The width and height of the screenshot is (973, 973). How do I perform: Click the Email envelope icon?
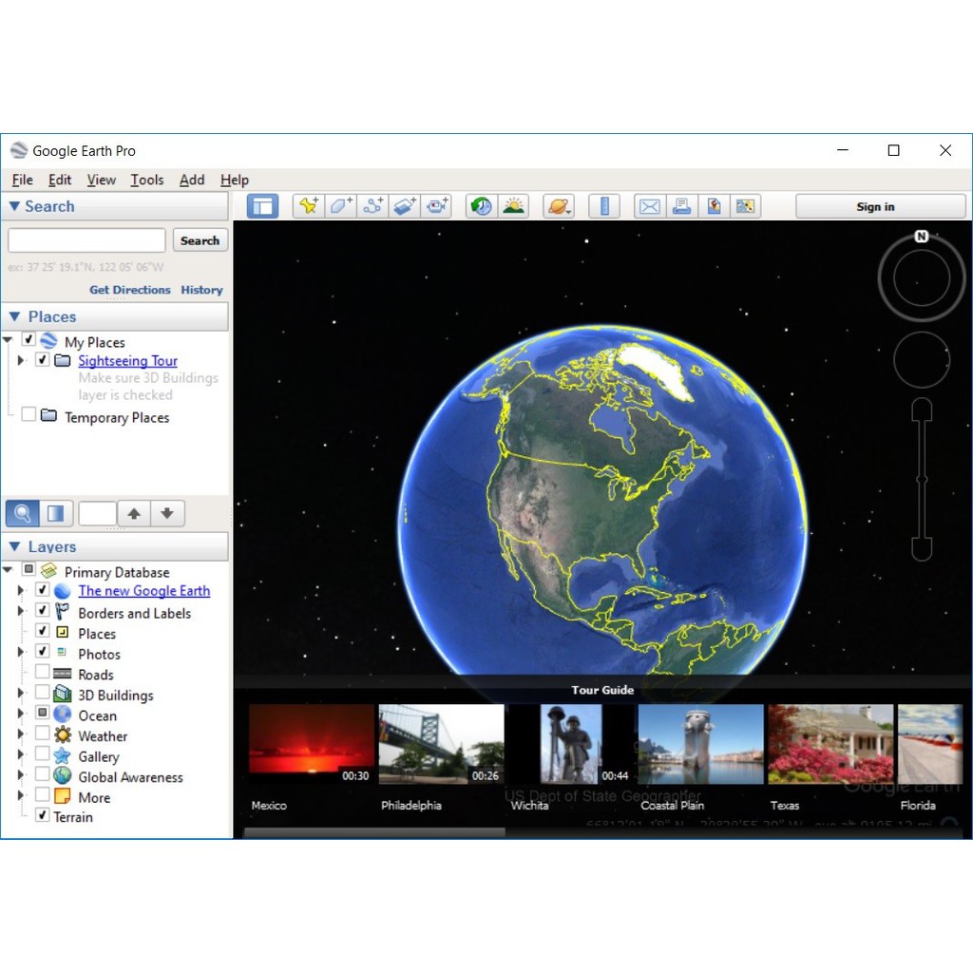650,206
